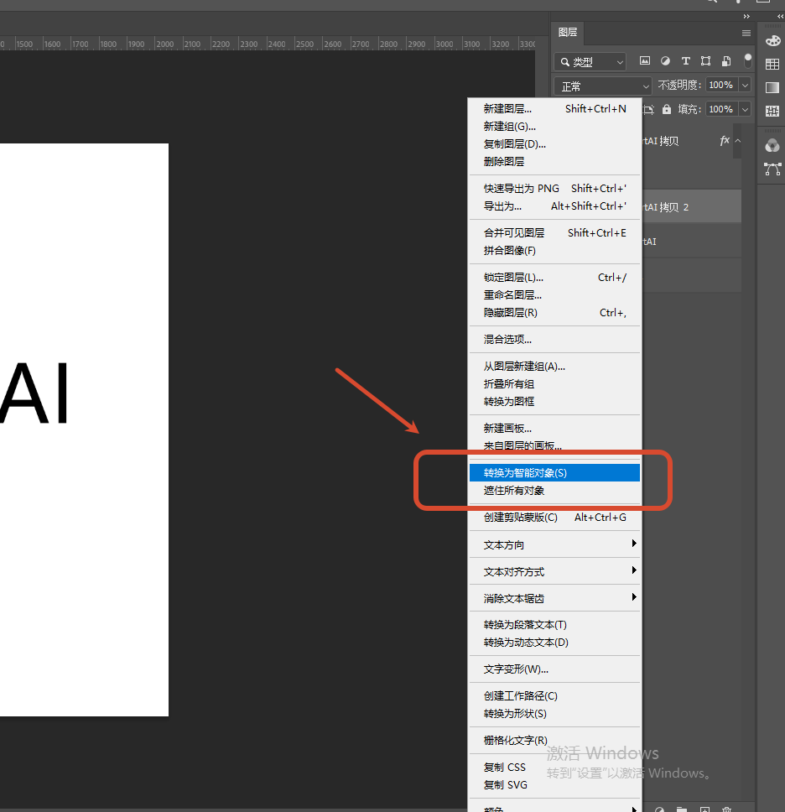This screenshot has height=812, width=785.
Task: Choose 文字变形(W)... menu item
Action: 554,669
